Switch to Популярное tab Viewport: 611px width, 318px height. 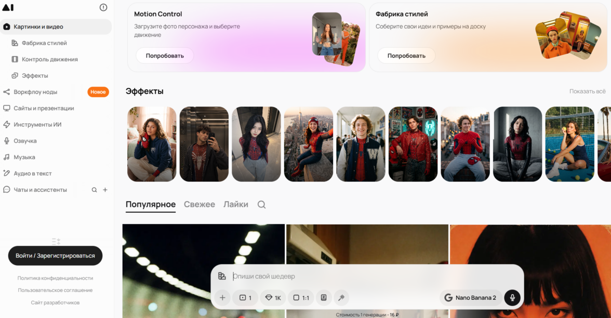click(151, 204)
